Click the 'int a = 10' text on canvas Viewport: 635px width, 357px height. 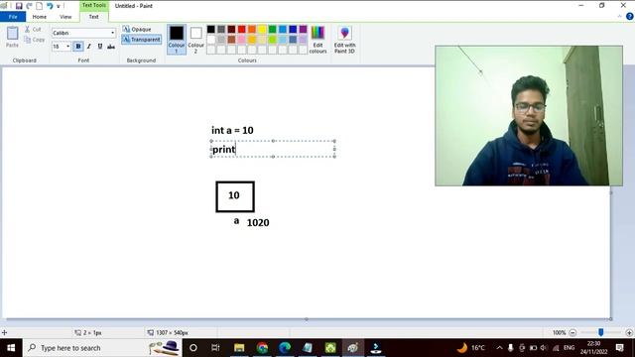pos(232,130)
